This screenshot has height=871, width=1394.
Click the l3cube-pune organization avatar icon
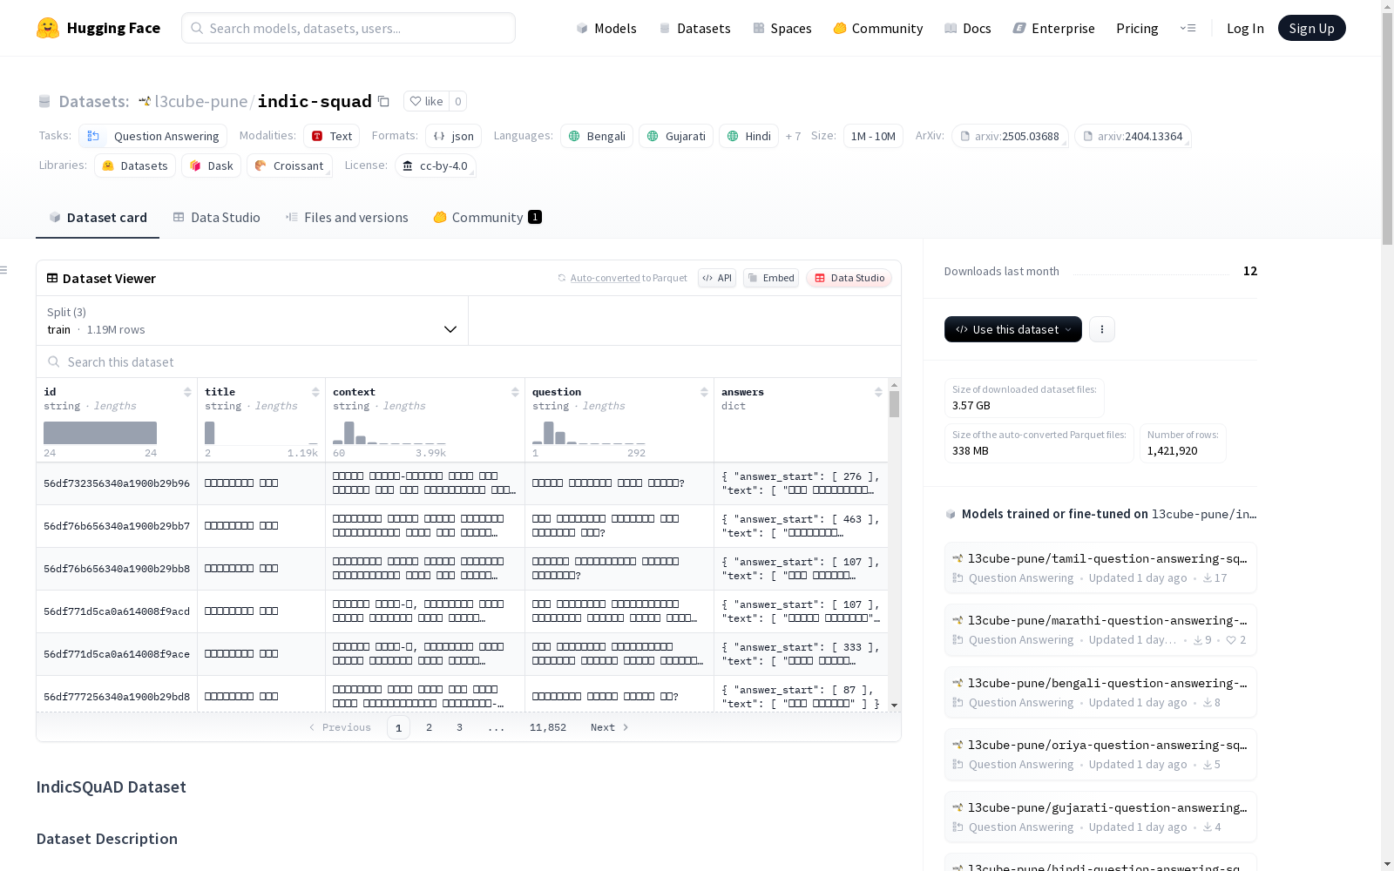coord(145,101)
